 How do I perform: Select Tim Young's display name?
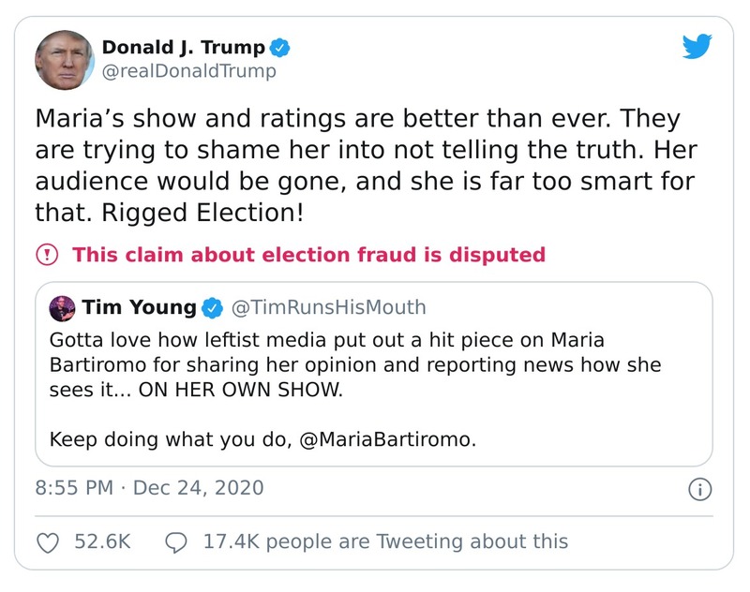point(141,305)
